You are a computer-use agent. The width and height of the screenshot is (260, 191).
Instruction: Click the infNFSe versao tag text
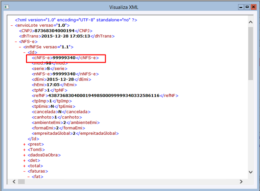(x=48, y=47)
